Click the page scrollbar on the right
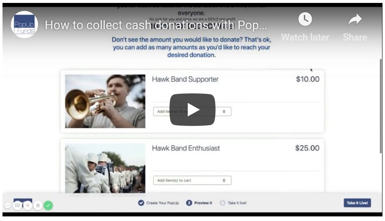 (381, 106)
